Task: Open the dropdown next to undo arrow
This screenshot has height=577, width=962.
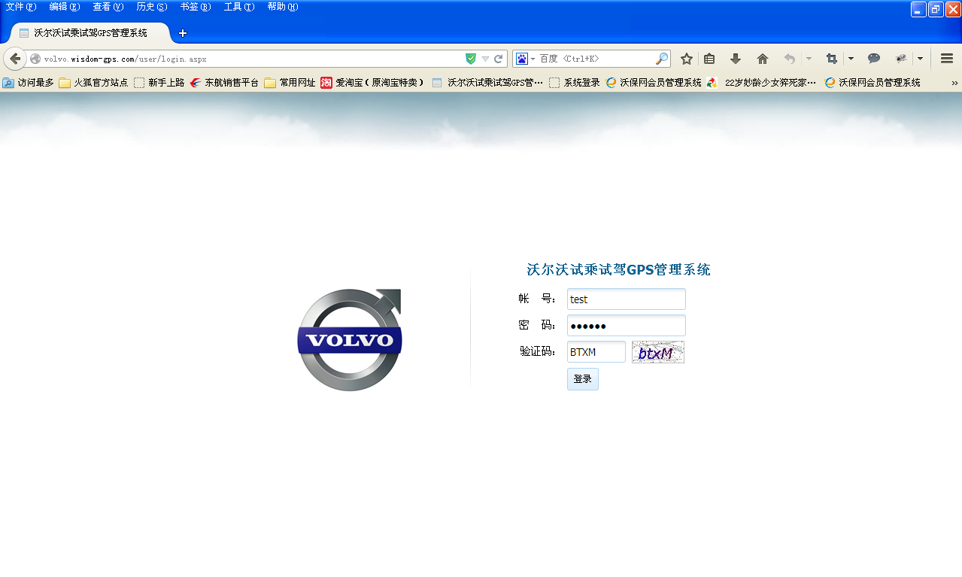Action: click(x=809, y=59)
